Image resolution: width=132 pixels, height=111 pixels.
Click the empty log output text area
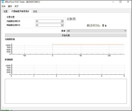coord(66,91)
